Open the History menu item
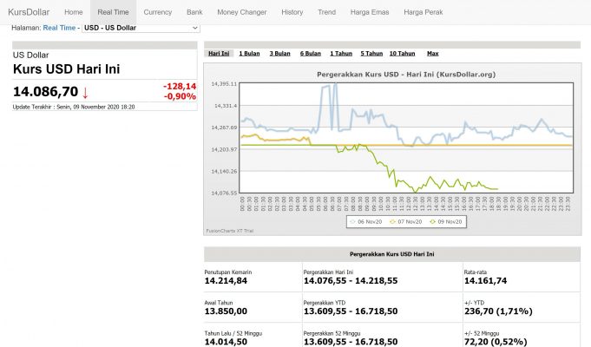Screen dimensions: 591x347 (292, 12)
